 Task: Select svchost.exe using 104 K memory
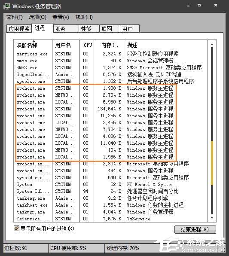[111, 150]
